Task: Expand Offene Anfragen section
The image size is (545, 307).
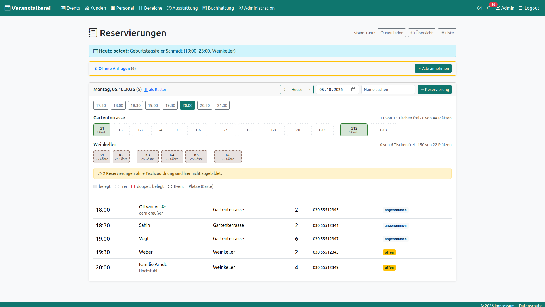Action: click(x=115, y=69)
